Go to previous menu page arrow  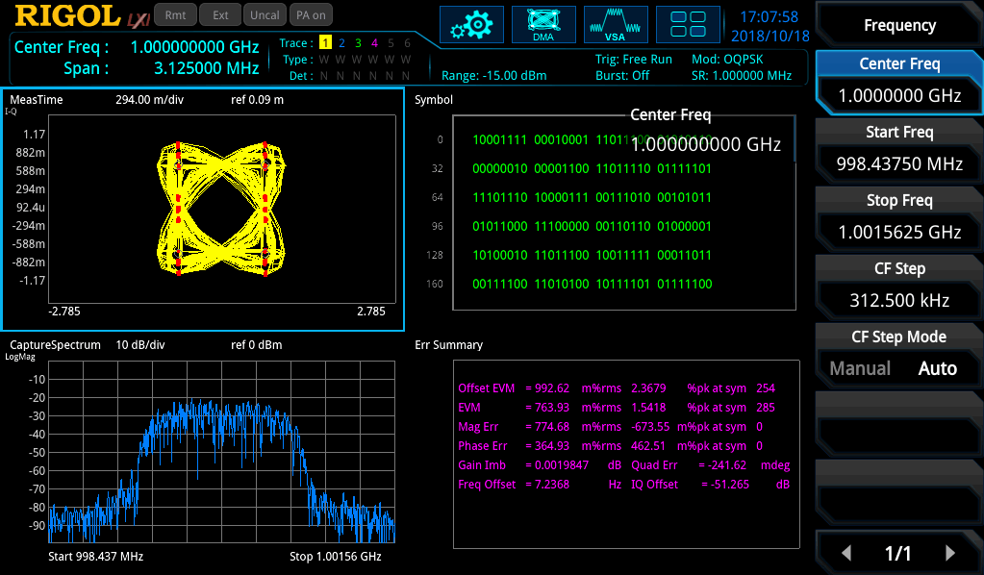click(x=846, y=553)
